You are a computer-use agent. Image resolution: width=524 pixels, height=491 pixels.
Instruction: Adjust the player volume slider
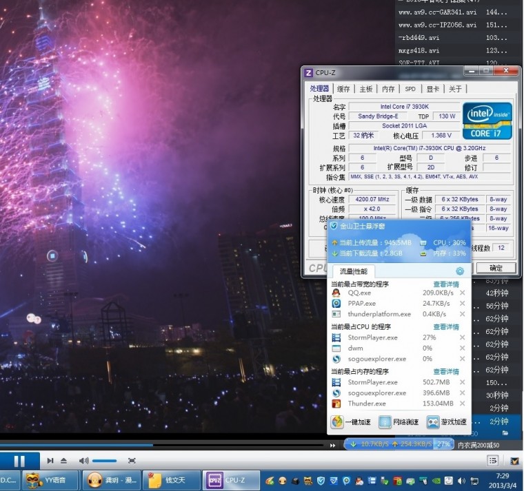click(x=104, y=461)
